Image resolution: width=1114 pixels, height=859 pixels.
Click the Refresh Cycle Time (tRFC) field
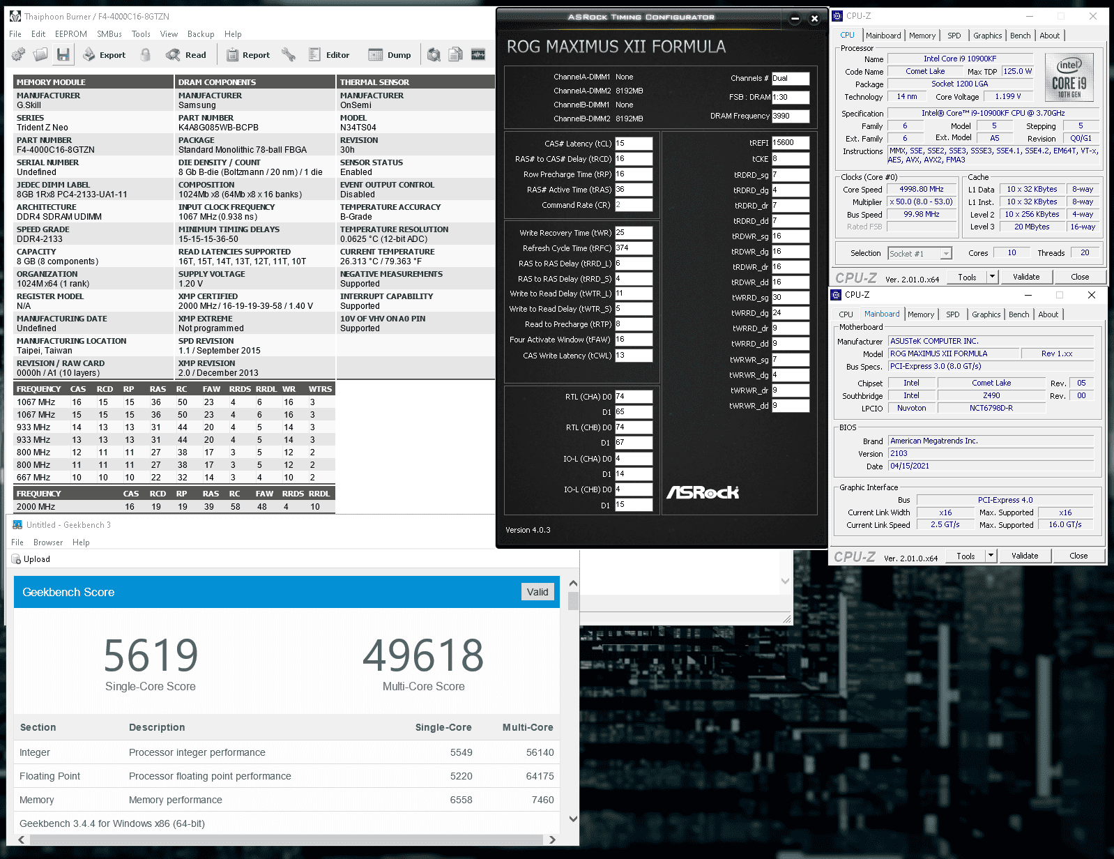point(634,248)
